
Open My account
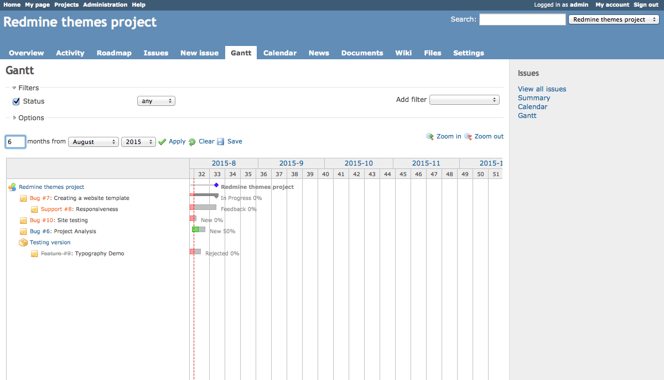613,4
